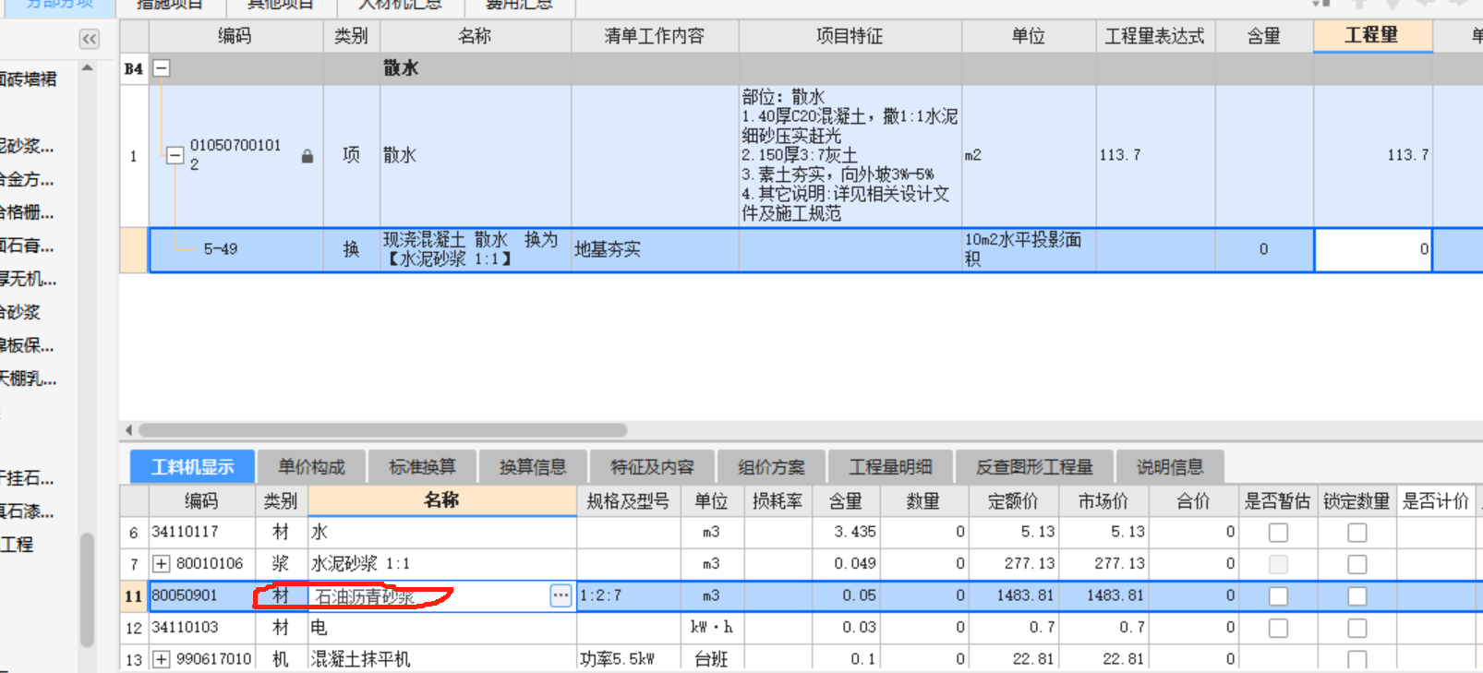Viewport: 1483px width, 673px height.
Task: Click the 工程量 input cell of row 5-49
Action: tap(1373, 249)
